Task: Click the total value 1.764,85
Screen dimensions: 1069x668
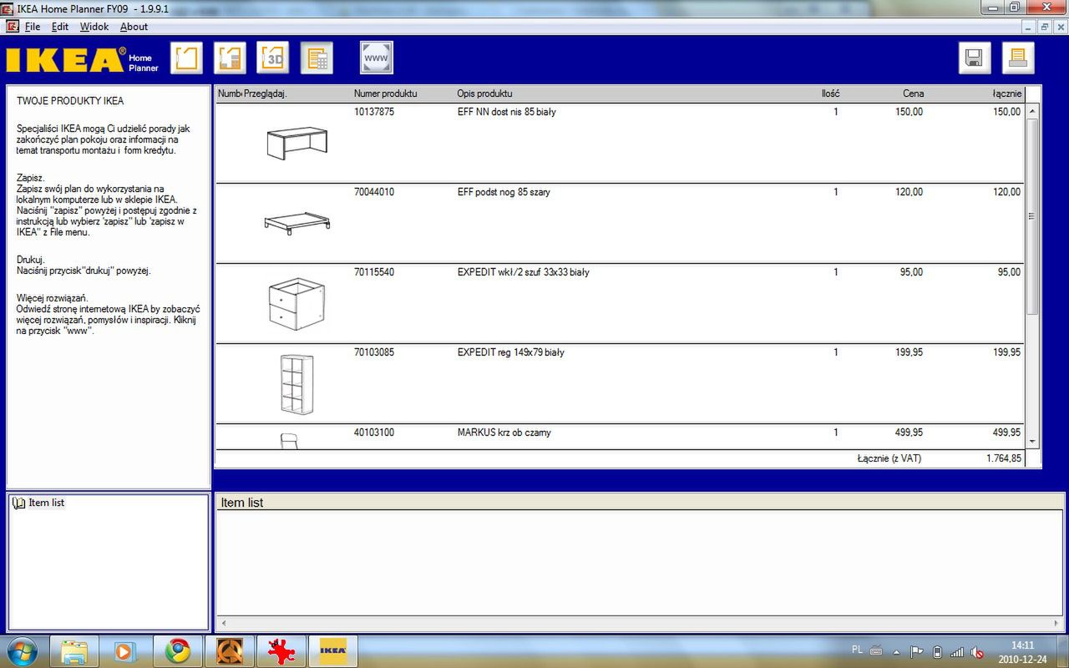Action: pyautogui.click(x=1003, y=458)
